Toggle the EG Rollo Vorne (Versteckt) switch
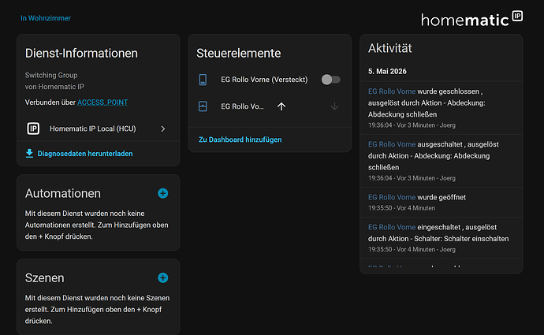Viewport: 544px width, 335px height. coord(330,80)
